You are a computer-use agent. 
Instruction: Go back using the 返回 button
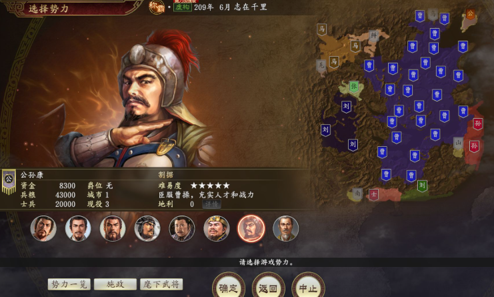(x=268, y=288)
